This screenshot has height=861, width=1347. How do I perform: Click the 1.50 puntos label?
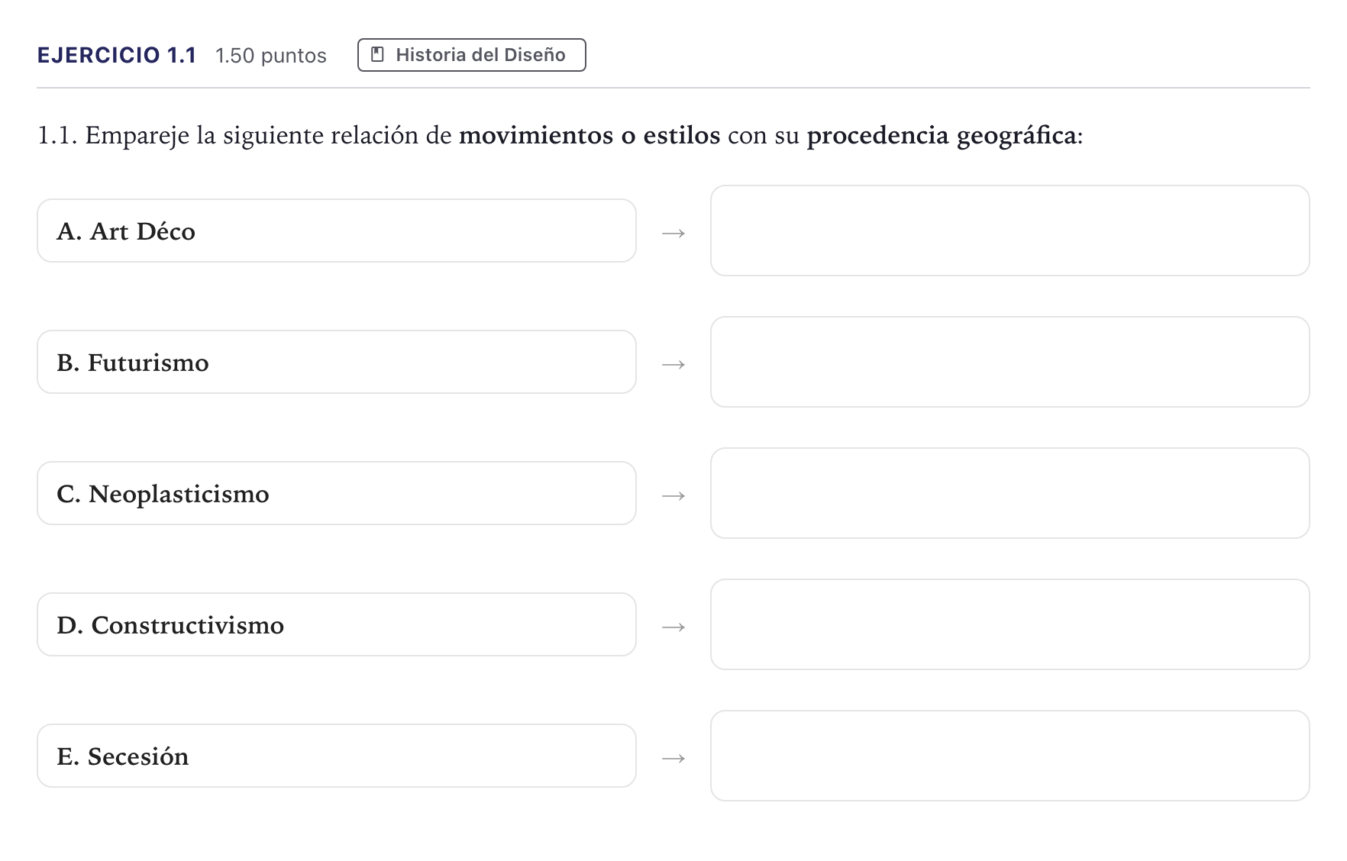click(271, 56)
